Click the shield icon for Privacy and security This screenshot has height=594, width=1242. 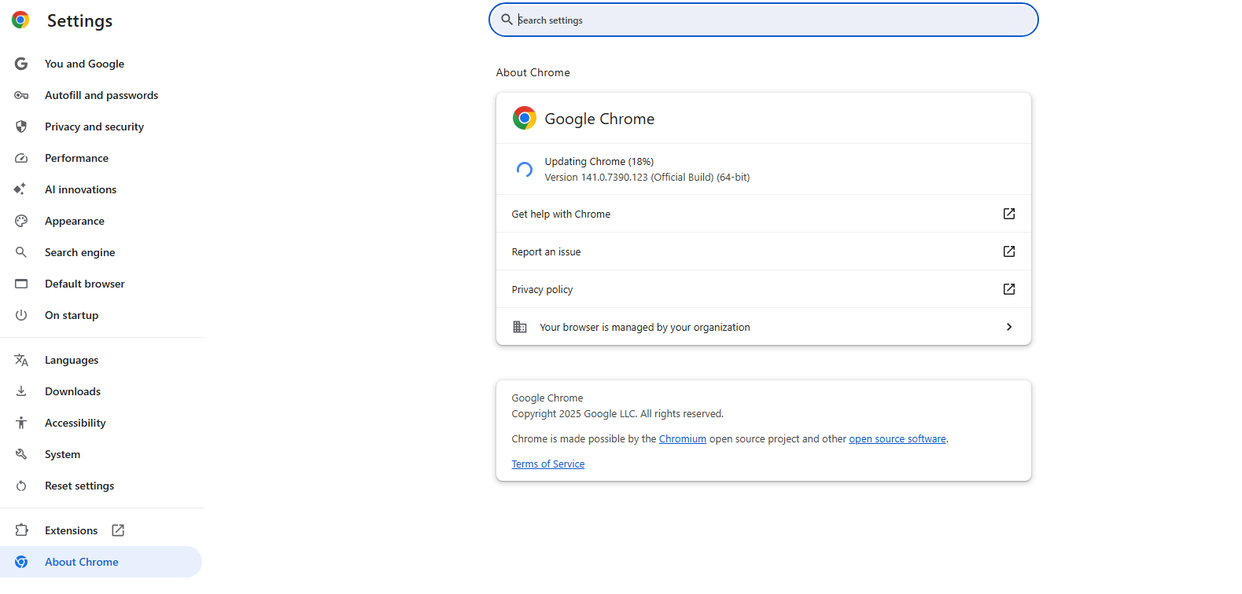coord(21,126)
